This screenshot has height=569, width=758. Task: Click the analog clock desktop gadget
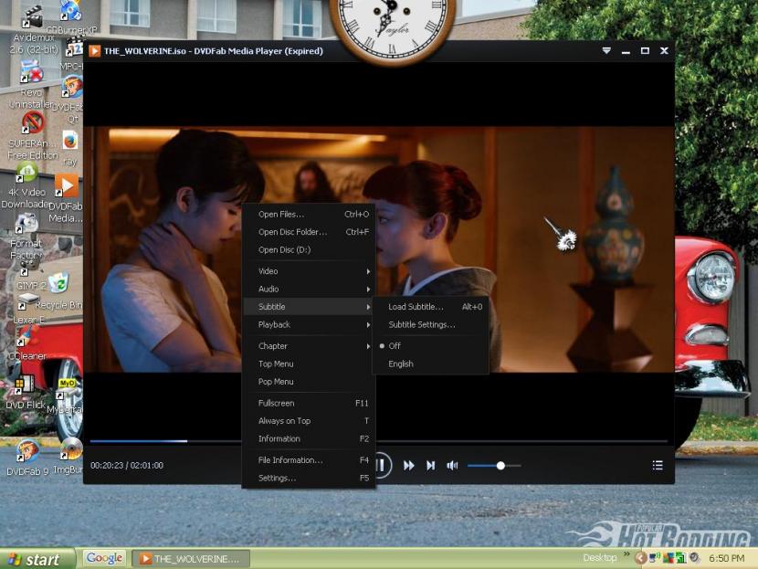pyautogui.click(x=392, y=29)
